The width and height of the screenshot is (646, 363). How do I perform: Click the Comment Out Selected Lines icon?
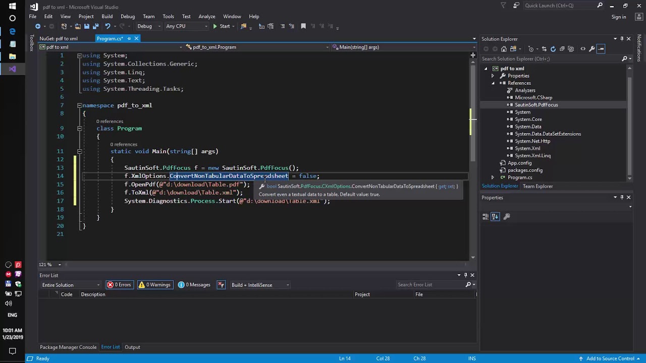pos(282,26)
